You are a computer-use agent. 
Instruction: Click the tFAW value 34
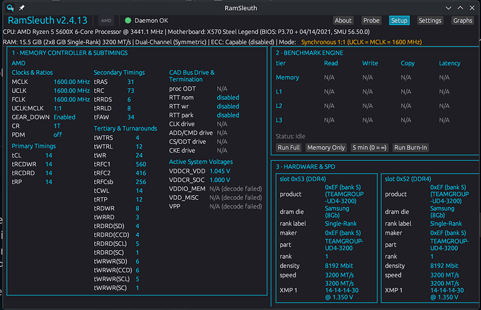[131, 117]
